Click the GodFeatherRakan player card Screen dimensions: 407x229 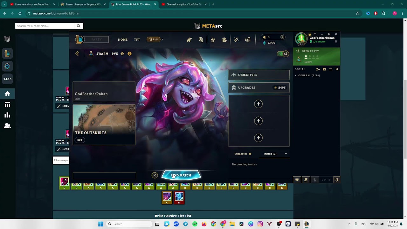pos(104,92)
